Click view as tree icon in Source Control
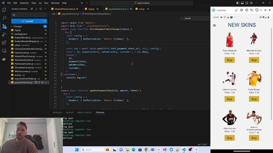Viewport: 273px width, 153px height. pyautogui.click(x=32, y=9)
